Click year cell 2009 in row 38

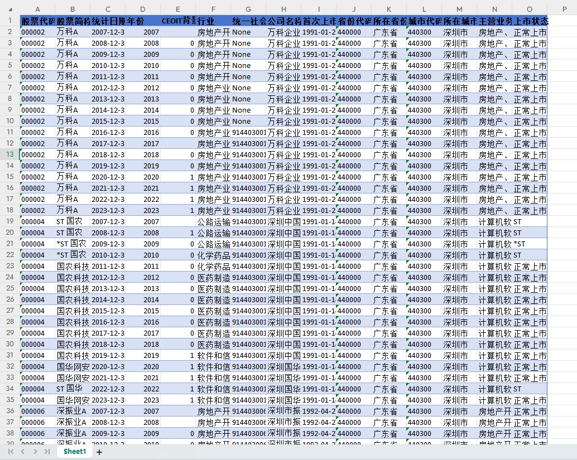(143, 434)
